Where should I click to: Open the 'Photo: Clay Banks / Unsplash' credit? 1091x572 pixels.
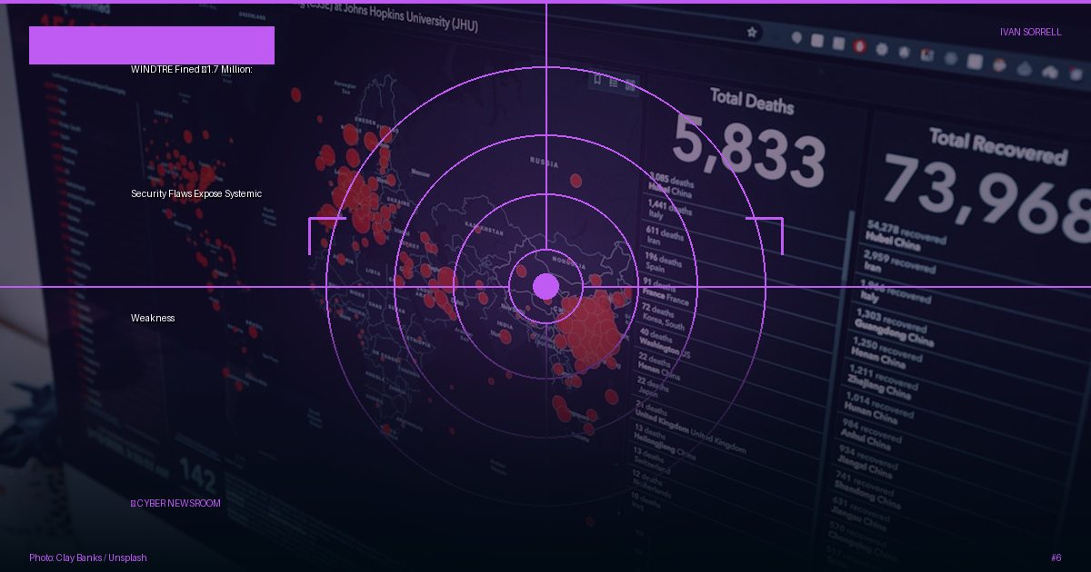(x=88, y=557)
